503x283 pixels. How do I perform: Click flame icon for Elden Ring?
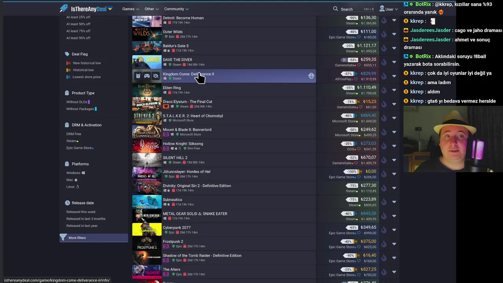coord(384,90)
